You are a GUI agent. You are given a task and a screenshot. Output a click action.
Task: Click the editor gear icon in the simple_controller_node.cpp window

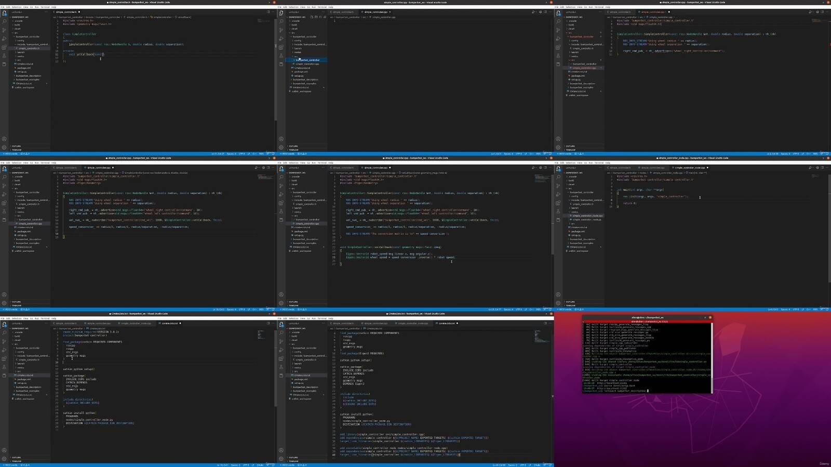click(817, 168)
